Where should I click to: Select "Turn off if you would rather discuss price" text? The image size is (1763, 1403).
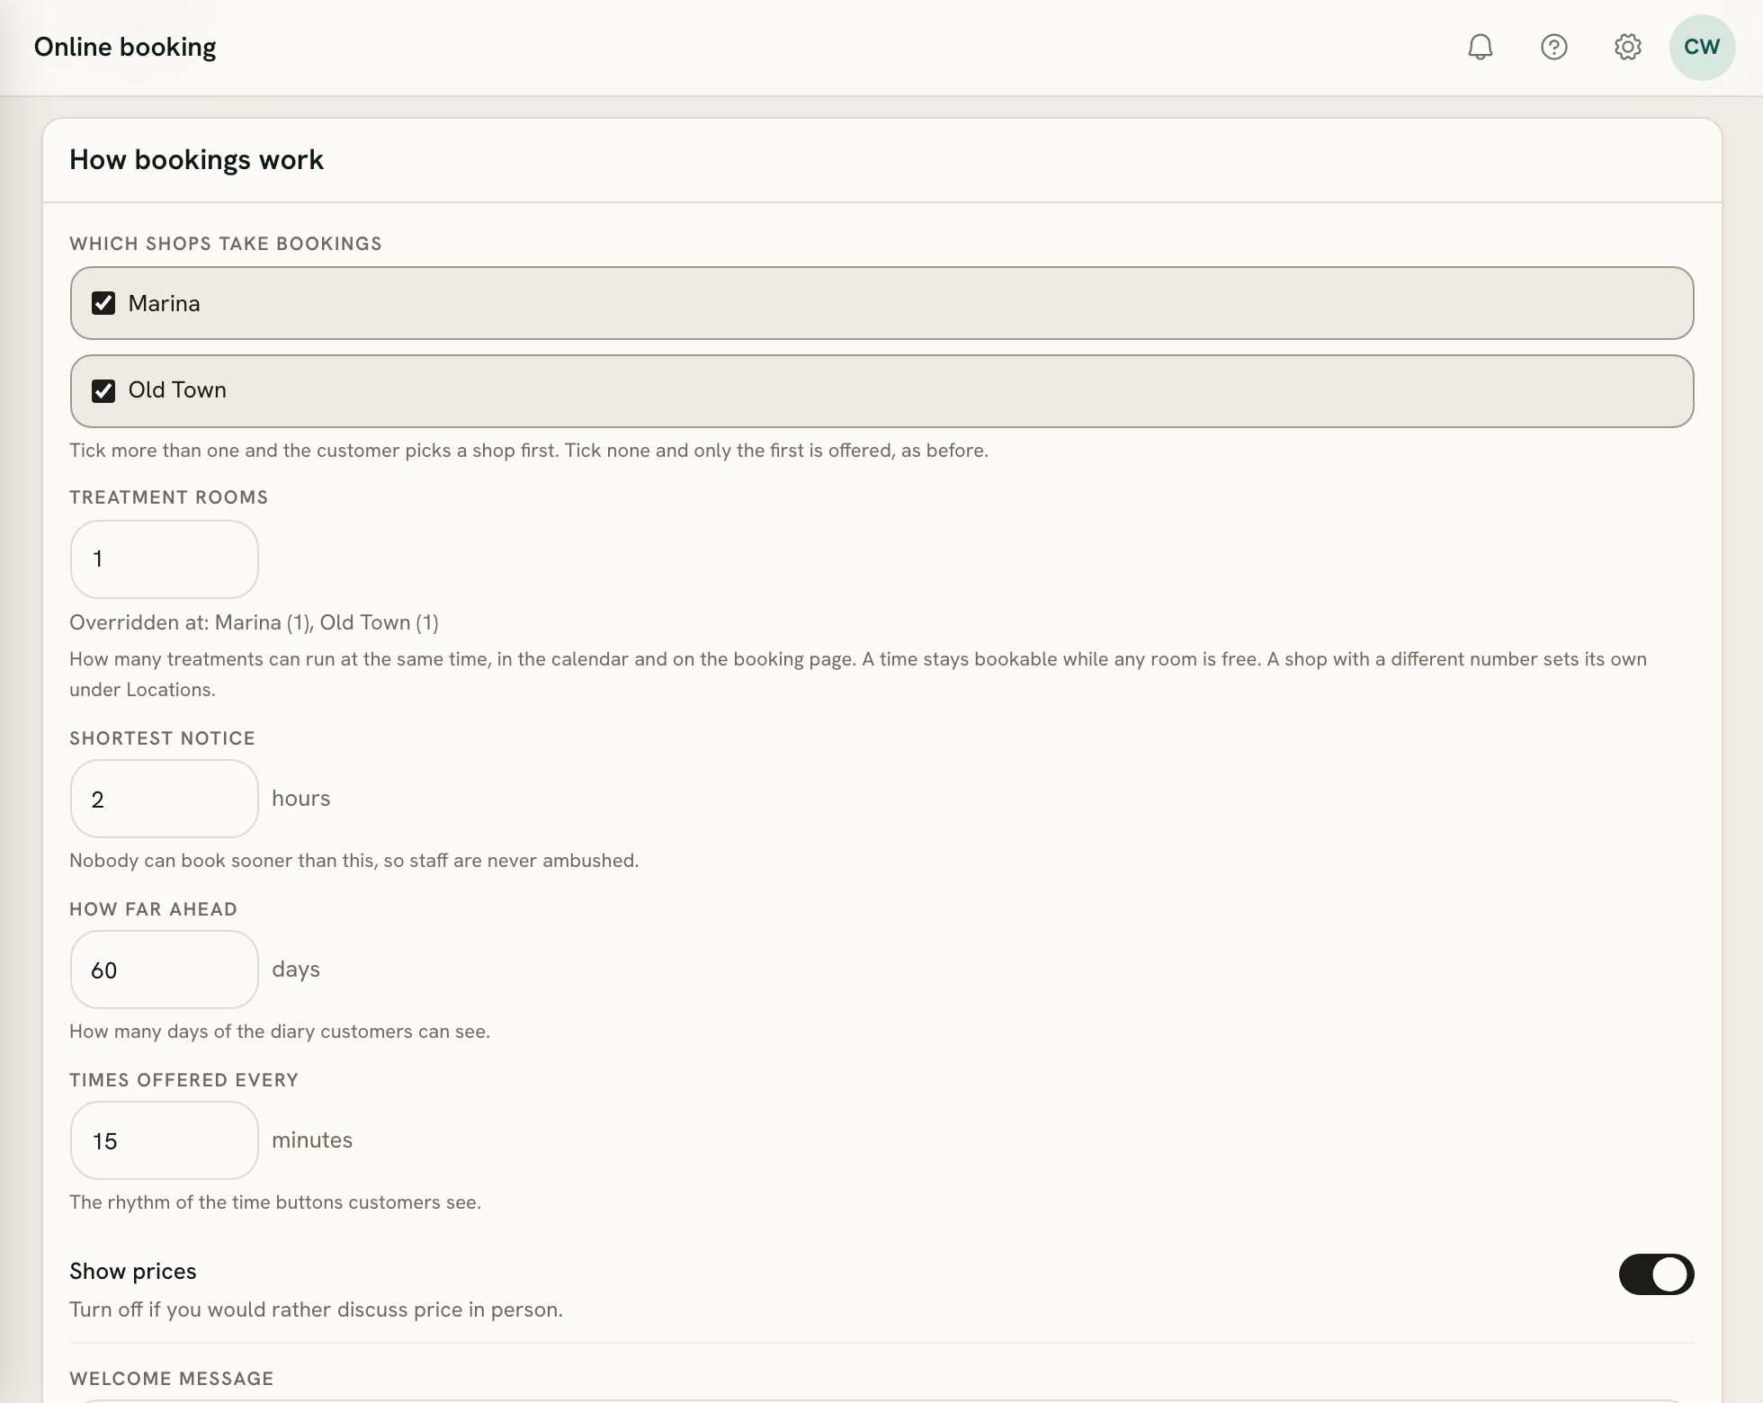click(316, 1309)
